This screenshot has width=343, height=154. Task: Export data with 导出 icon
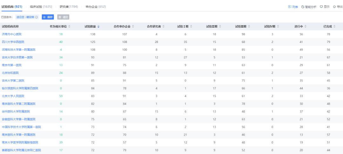[338, 7]
